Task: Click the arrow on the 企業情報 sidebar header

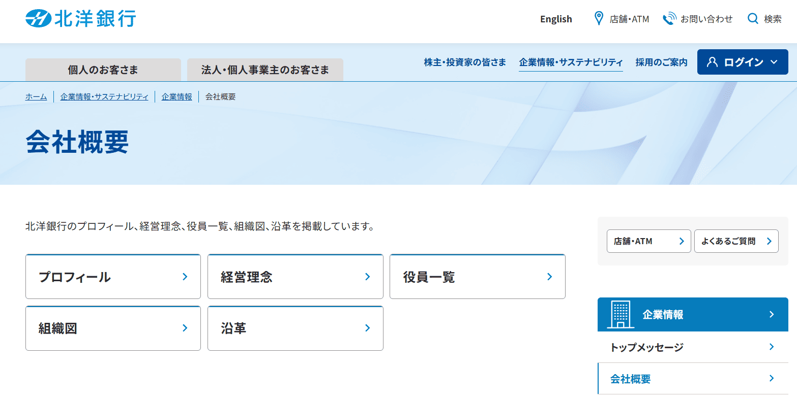Action: click(x=772, y=314)
